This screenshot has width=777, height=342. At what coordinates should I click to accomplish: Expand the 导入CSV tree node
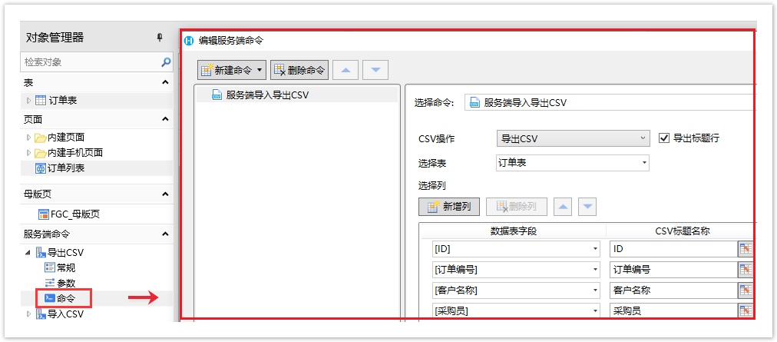click(x=29, y=314)
